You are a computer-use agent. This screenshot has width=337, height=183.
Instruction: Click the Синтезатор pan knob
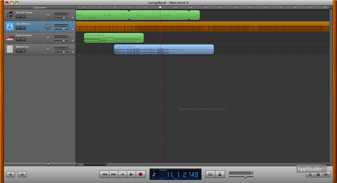pyautogui.click(x=48, y=38)
